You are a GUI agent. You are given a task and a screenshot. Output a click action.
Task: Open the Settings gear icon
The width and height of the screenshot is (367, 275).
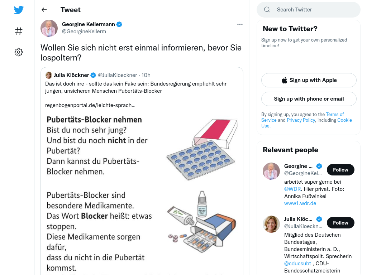pyautogui.click(x=19, y=52)
